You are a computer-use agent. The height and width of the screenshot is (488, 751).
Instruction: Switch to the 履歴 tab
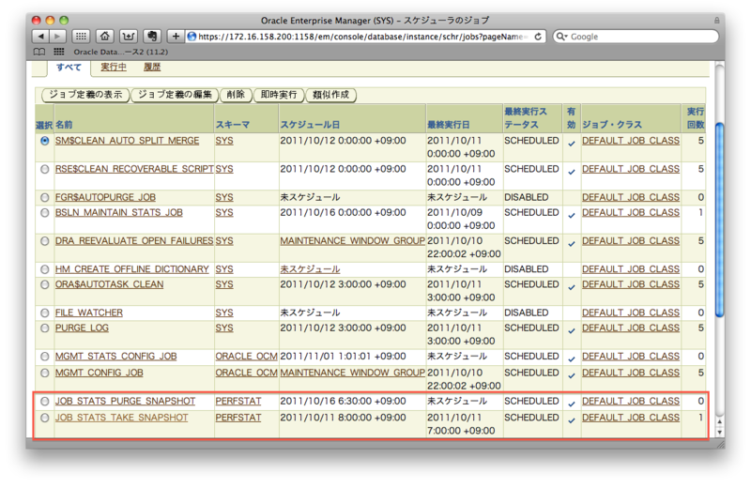[x=152, y=67]
